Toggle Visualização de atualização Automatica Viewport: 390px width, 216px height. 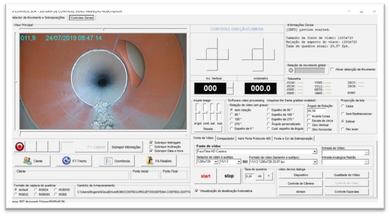197,190
